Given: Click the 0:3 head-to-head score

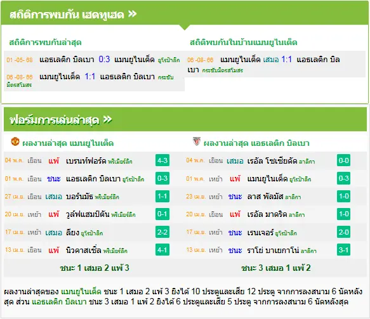Looking at the screenshot, I should (x=104, y=59).
